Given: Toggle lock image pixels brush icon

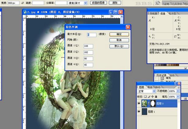Looking at the screenshot, I should click(x=149, y=96).
